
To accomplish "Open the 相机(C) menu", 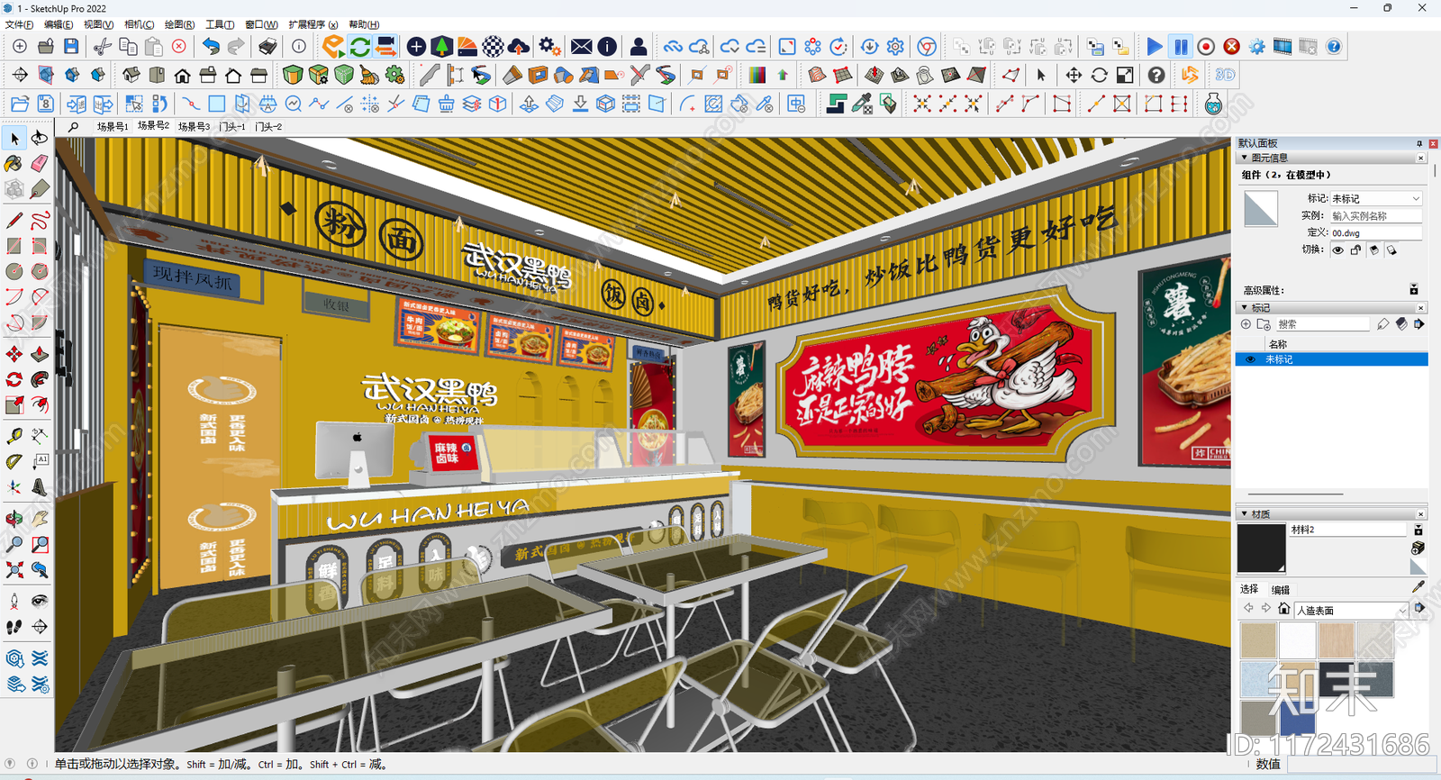I will click(x=139, y=24).
